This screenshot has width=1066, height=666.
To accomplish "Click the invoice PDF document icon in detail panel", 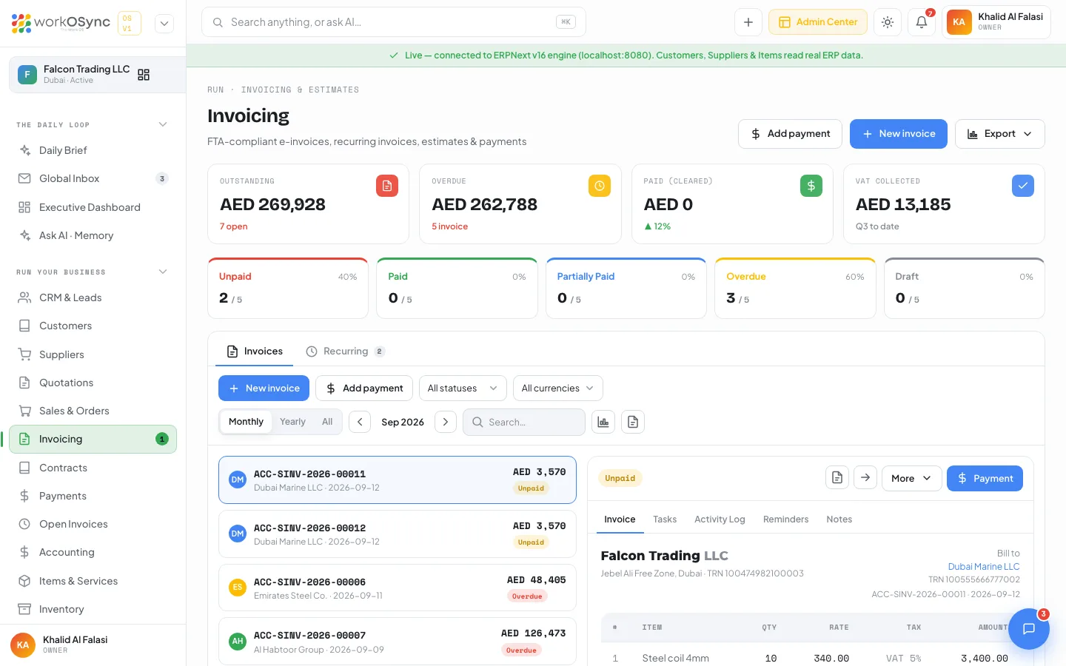I will click(x=837, y=478).
